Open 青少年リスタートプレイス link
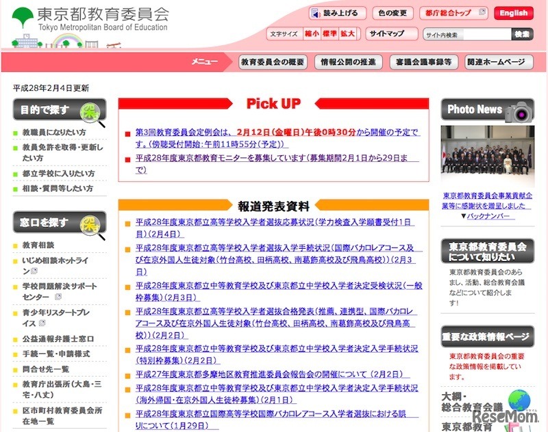Image resolution: width=548 pixels, height=432 pixels. pos(56,318)
